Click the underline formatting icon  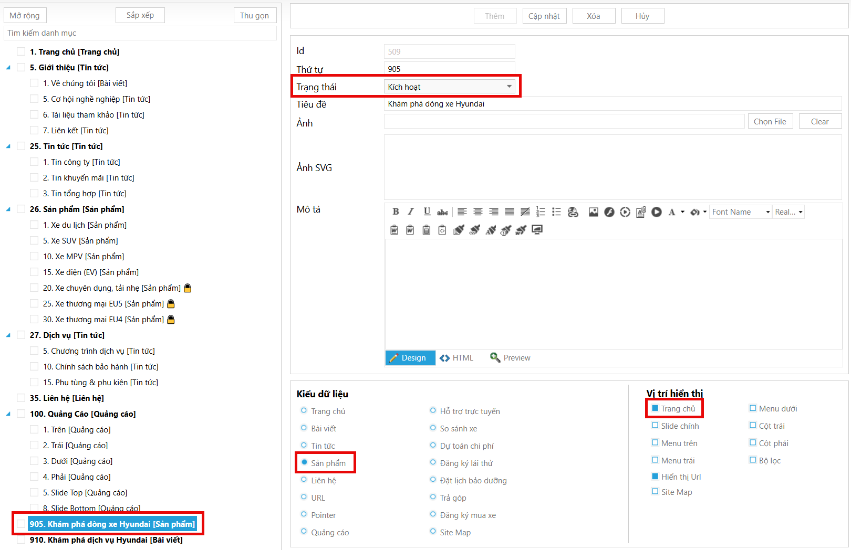(427, 211)
